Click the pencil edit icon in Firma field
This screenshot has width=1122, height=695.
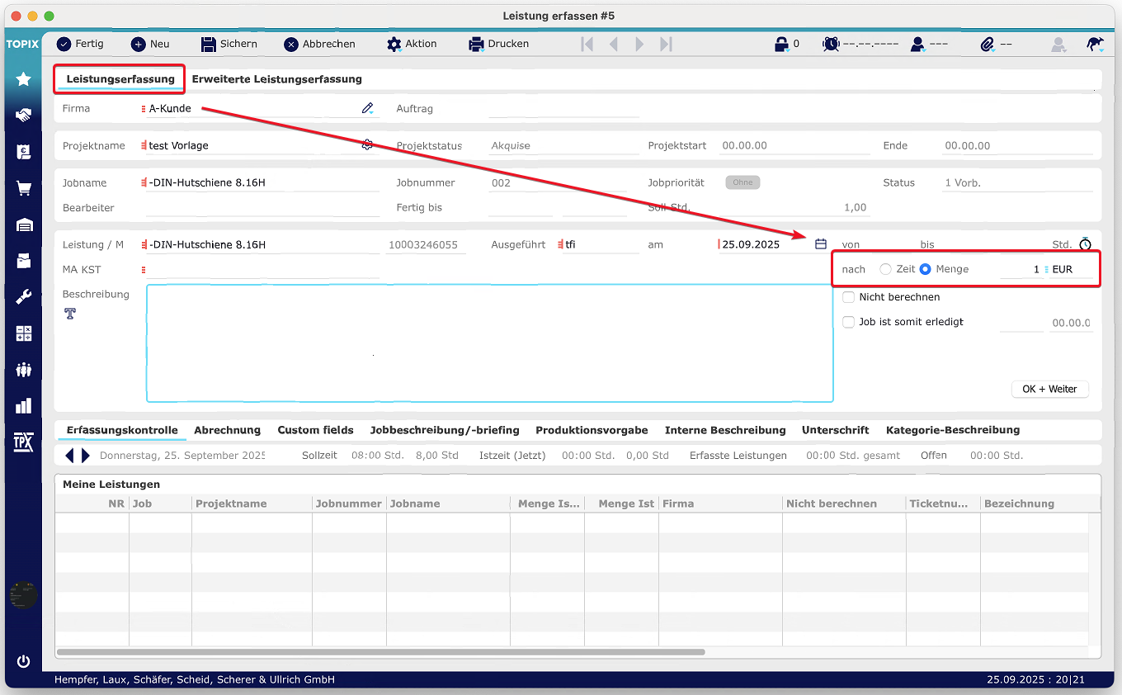368,108
